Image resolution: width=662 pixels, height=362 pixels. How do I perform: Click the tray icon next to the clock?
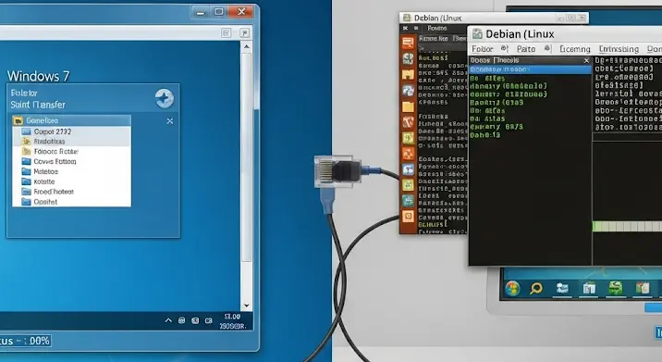point(209,320)
